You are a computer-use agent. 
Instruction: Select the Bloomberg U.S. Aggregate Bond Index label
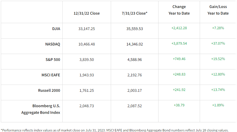click(41, 109)
